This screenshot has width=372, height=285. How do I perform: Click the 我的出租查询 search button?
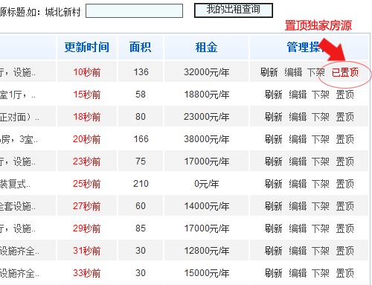click(x=234, y=10)
